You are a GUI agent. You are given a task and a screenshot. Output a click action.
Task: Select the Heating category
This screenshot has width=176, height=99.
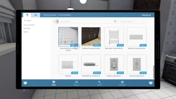27,28
